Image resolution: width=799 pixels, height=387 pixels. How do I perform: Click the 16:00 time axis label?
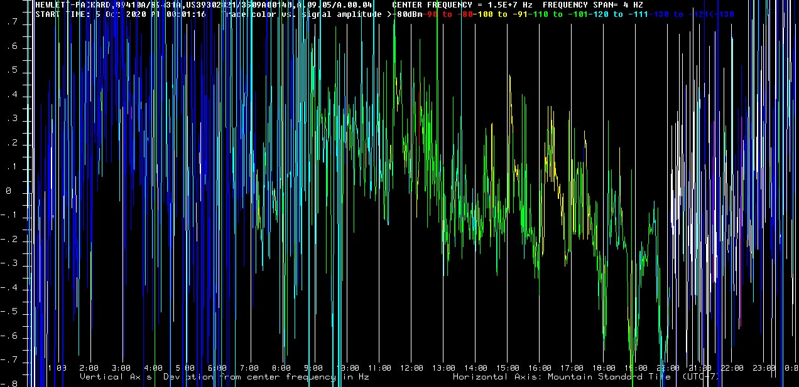point(540,368)
